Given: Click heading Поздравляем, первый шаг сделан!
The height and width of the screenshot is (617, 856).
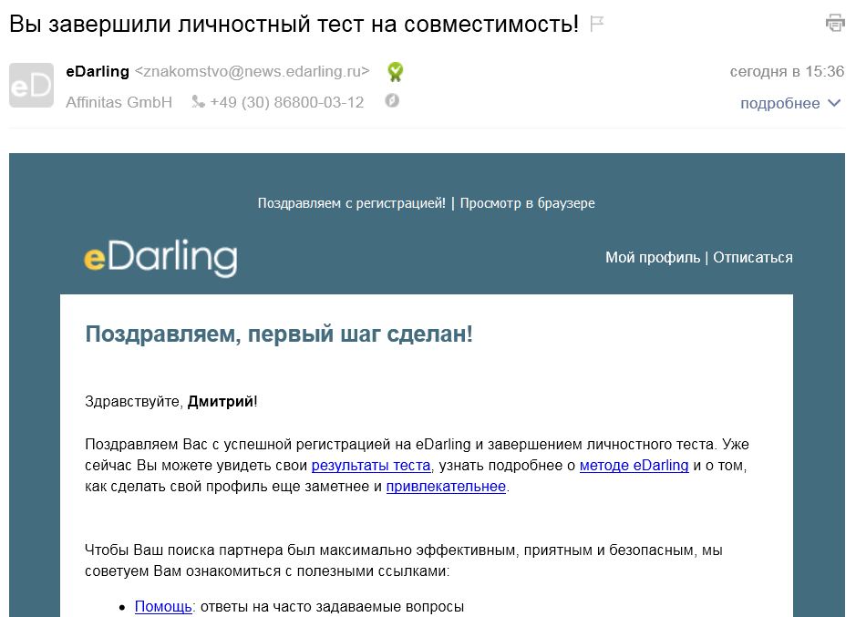Looking at the screenshot, I should (279, 334).
